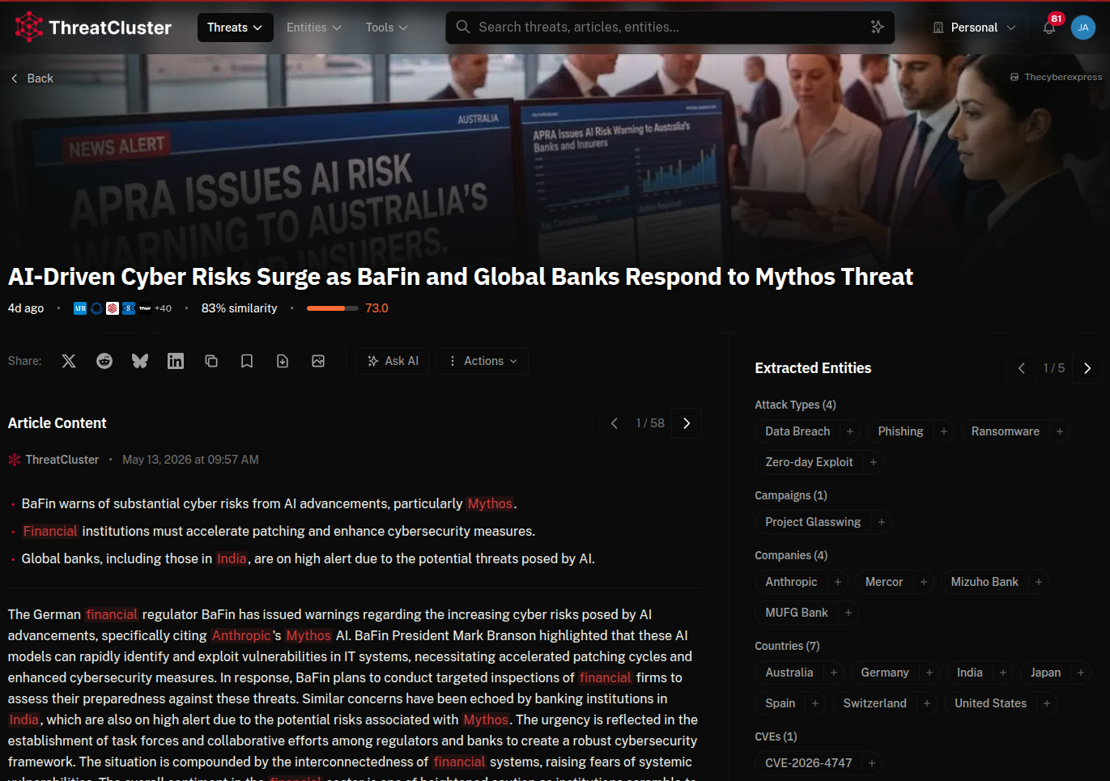The width and height of the screenshot is (1110, 781).
Task: Go to previous extracted entities page
Action: (1022, 368)
